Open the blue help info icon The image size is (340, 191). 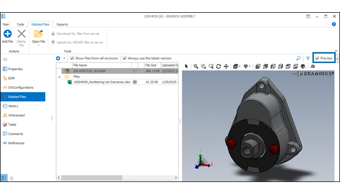click(x=334, y=24)
